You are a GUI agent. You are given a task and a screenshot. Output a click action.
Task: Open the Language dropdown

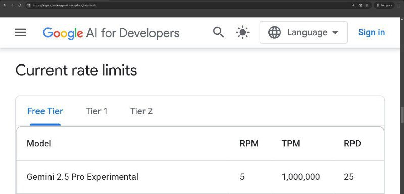point(304,32)
